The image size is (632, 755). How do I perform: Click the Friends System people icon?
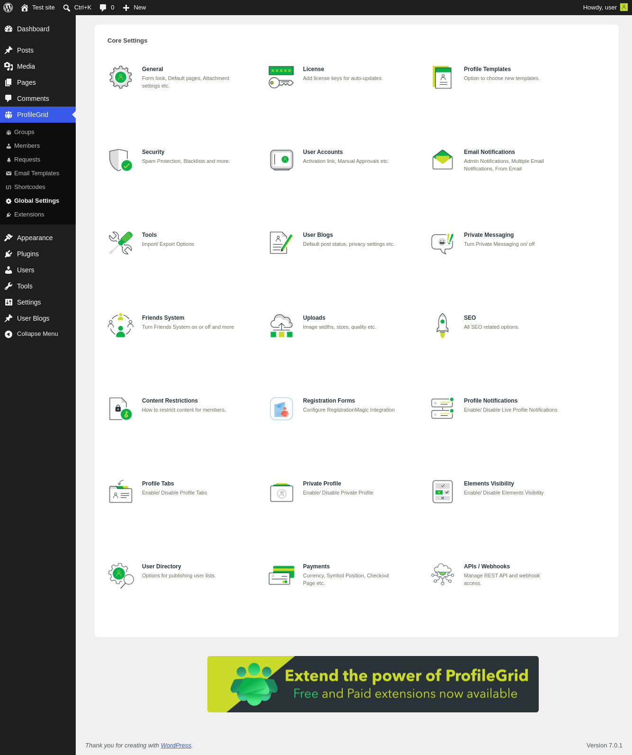click(x=121, y=326)
